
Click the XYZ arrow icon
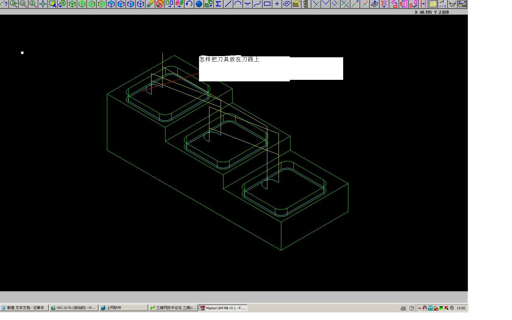pyautogui.click(x=443, y=4)
